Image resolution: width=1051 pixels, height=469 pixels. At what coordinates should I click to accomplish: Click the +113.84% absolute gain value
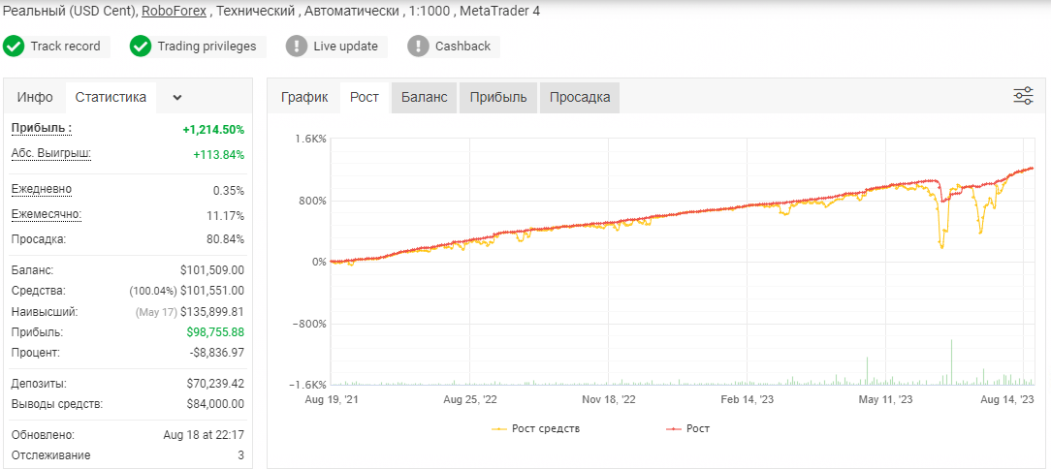218,155
